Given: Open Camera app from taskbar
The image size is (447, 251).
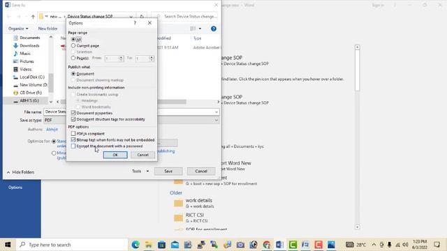Looking at the screenshot, I should pyautogui.click(x=240, y=245).
